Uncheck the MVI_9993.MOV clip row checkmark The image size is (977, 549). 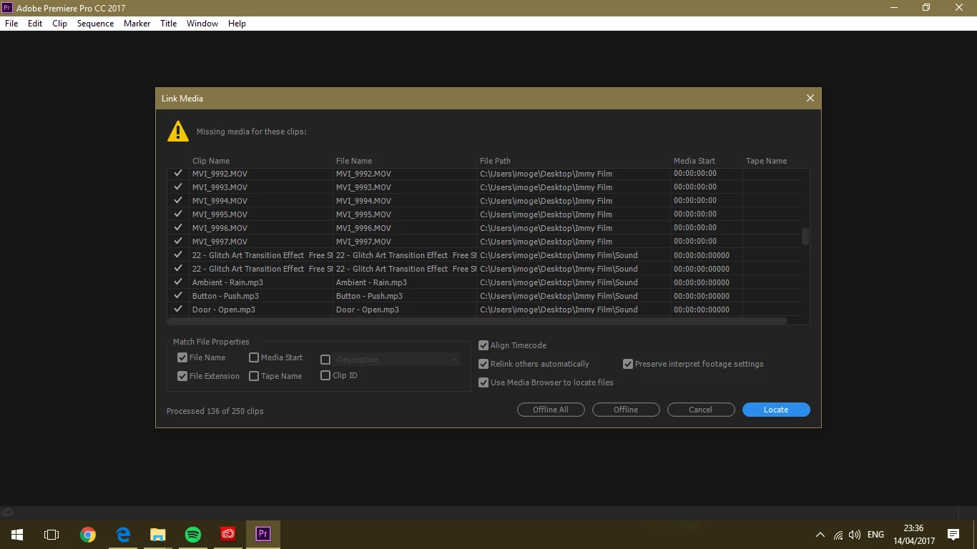pyautogui.click(x=178, y=187)
